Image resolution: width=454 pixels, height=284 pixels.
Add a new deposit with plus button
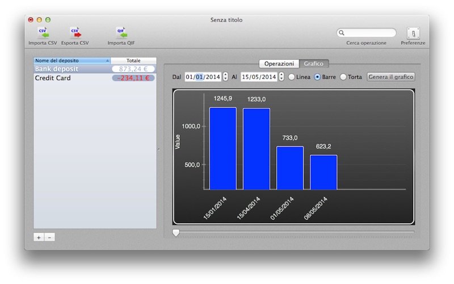tap(39, 237)
